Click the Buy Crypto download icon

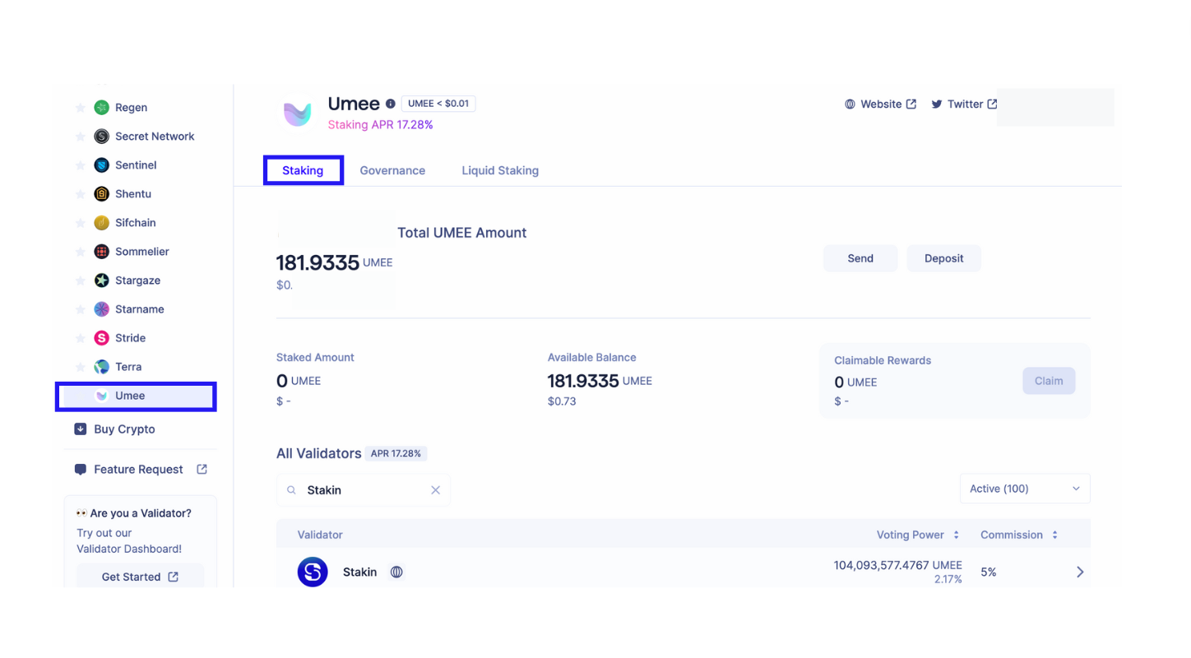coord(81,429)
